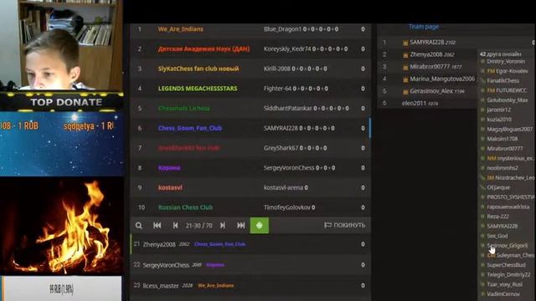Click crown icon beside Gerasimov_Alex
The height and width of the screenshot is (301, 536).
pyautogui.click(x=405, y=92)
